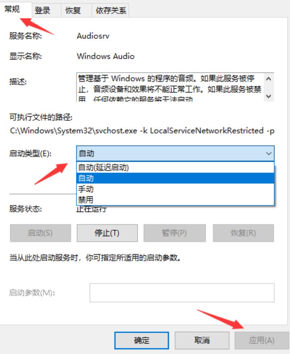The height and width of the screenshot is (354, 290).
Task: Confirm with the 确定 button
Action: click(142, 340)
